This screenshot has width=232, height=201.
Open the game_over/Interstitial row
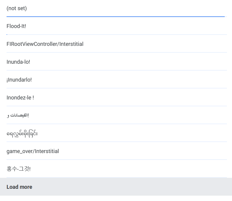pyautogui.click(x=116, y=151)
